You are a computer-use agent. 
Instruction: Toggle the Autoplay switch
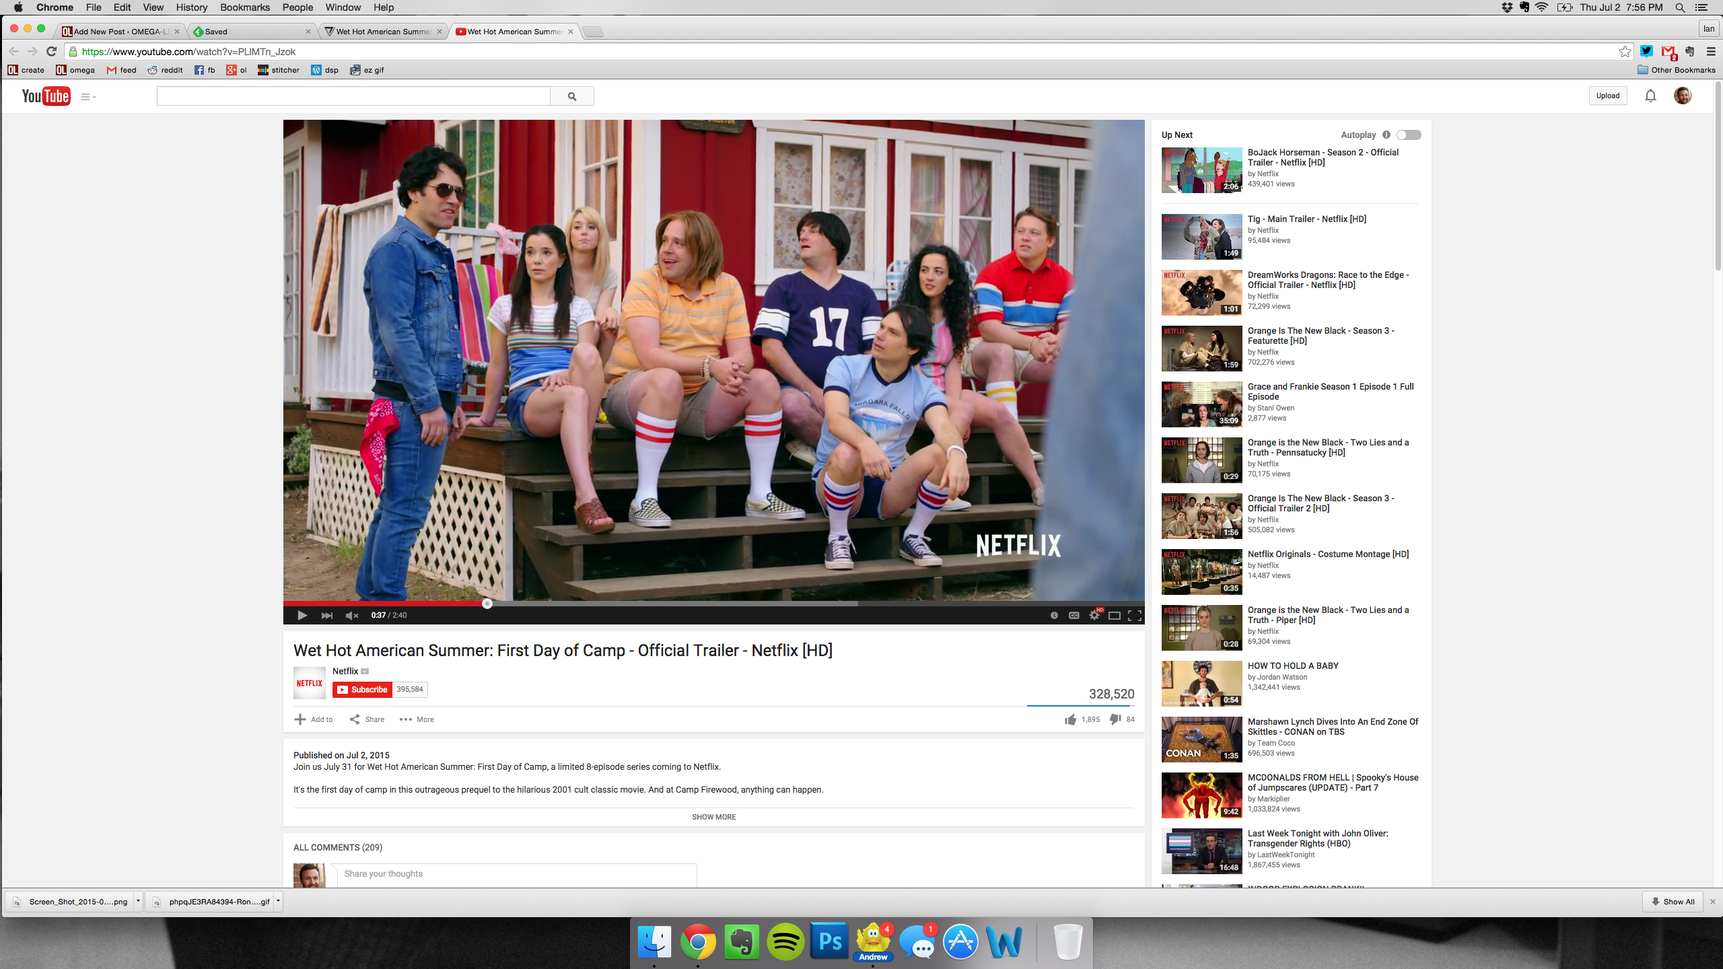coord(1409,135)
